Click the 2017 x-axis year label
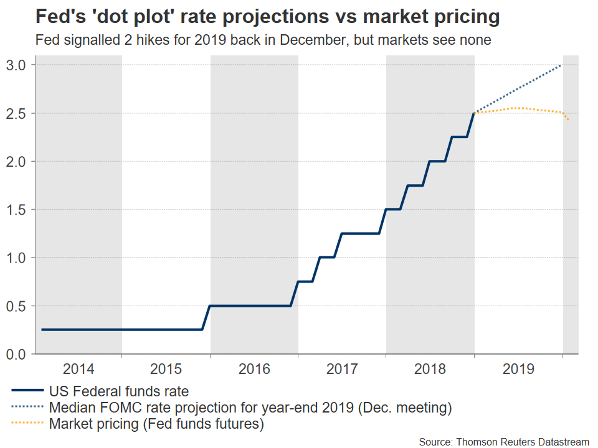 click(x=342, y=369)
